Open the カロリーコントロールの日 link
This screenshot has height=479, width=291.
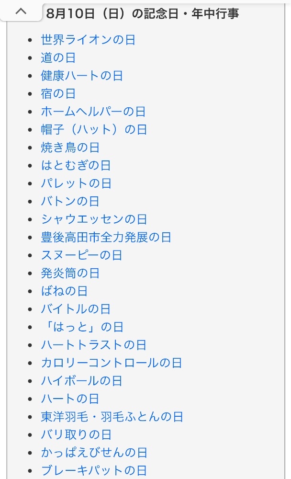pos(112,363)
